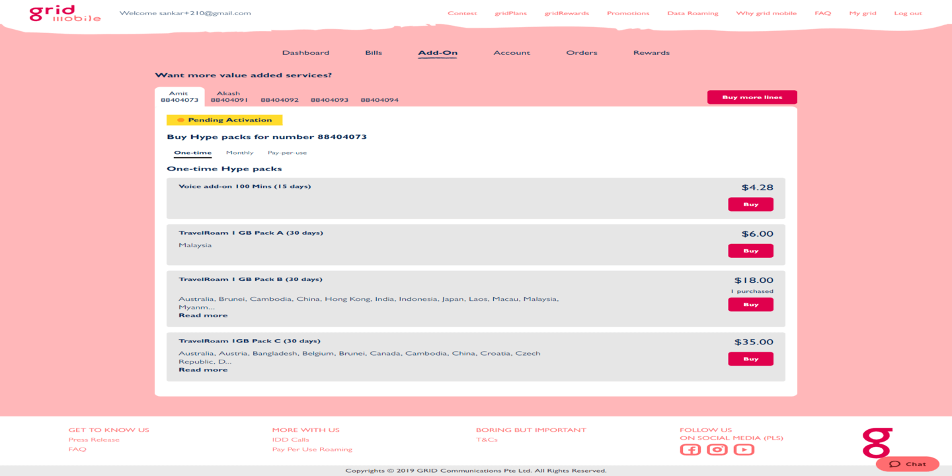
Task: Open gridRewards from the top navigation
Action: (x=567, y=13)
